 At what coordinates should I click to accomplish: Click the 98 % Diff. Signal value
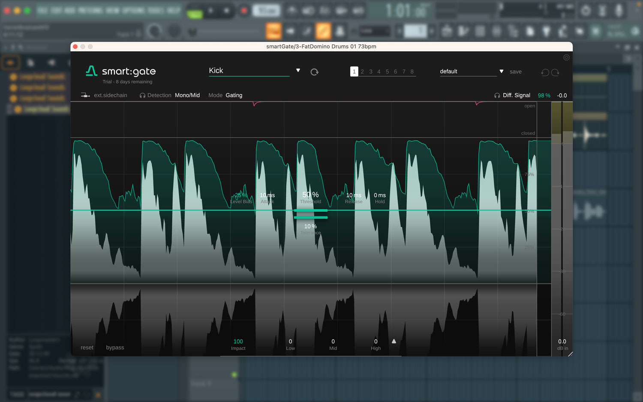click(544, 96)
